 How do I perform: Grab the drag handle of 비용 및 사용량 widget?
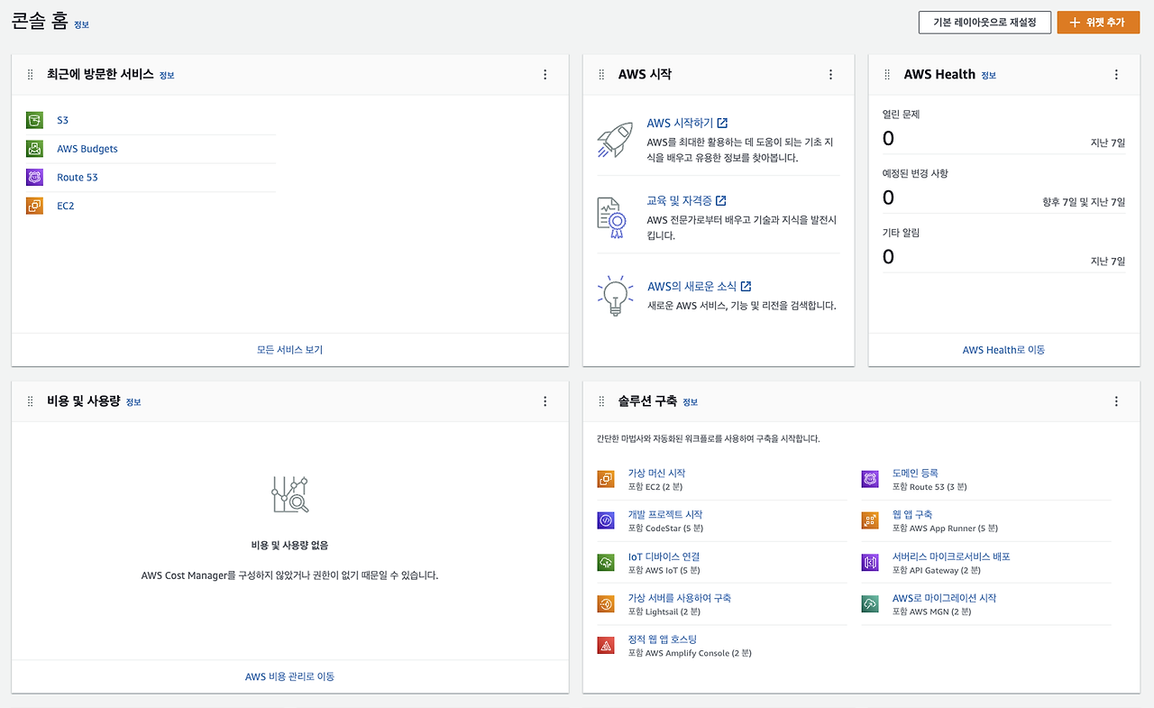30,401
